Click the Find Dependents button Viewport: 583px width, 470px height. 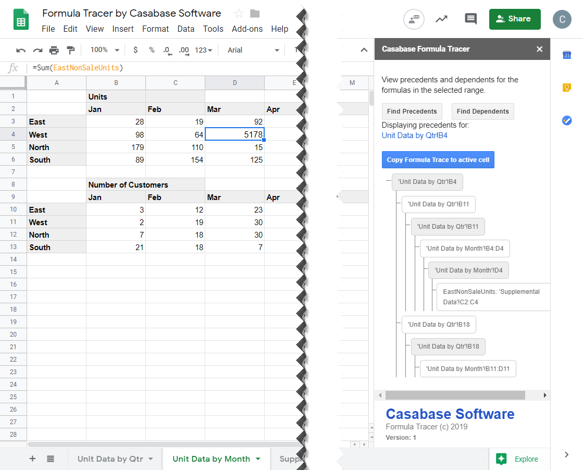pyautogui.click(x=482, y=111)
